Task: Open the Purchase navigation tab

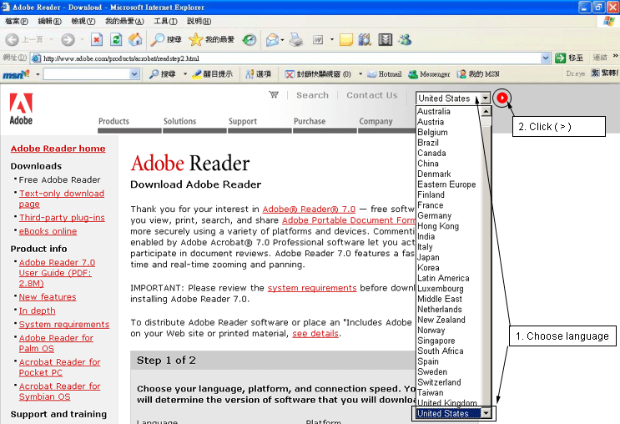Action: (x=310, y=121)
